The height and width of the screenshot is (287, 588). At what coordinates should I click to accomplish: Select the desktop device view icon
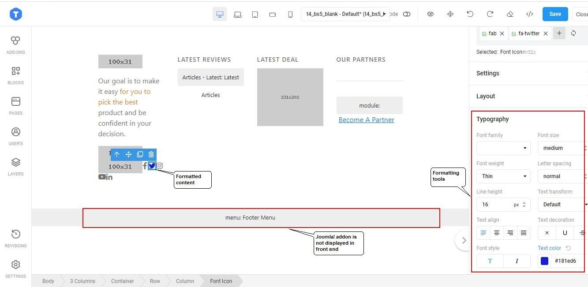point(220,14)
